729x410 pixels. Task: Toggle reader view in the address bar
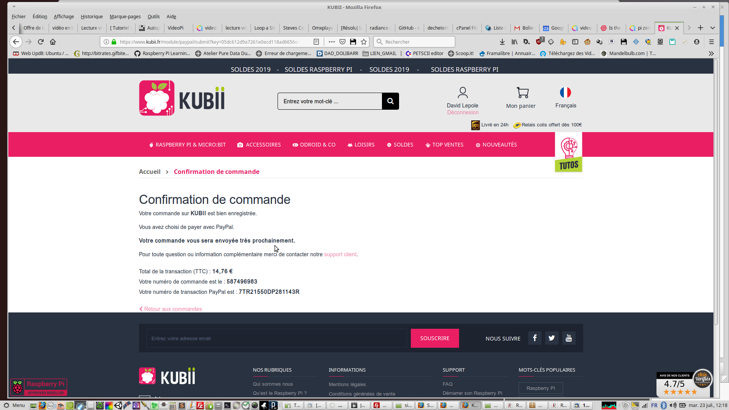316,42
